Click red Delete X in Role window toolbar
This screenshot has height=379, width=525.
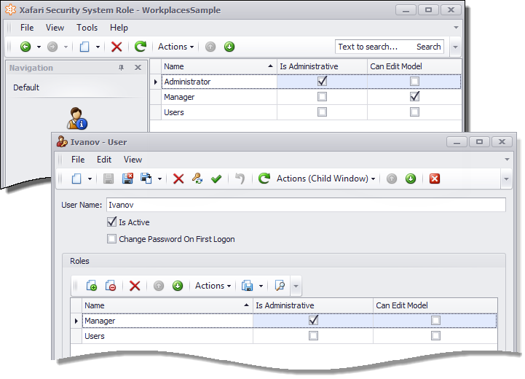click(117, 47)
